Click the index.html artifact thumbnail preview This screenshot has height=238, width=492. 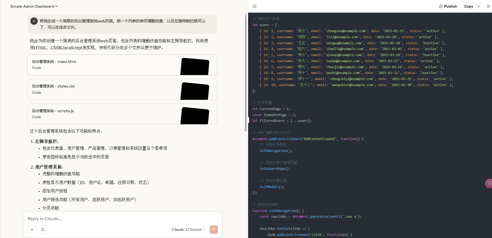click(195, 66)
